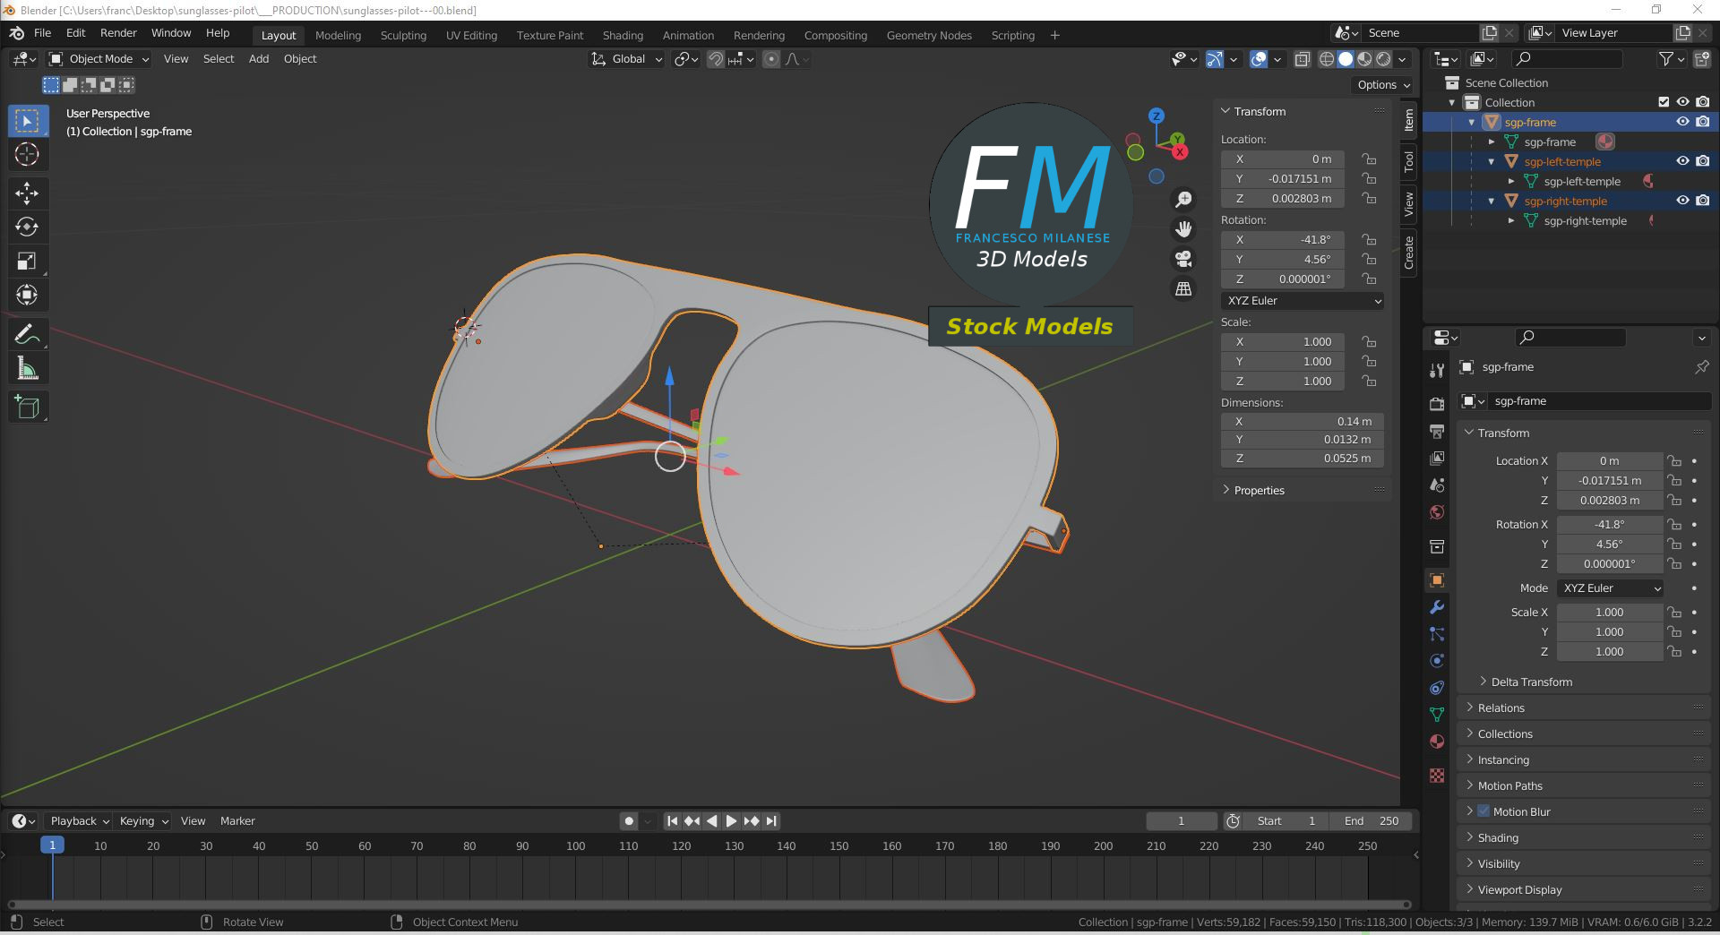Select the Cursor tool in the toolbar

[x=27, y=154]
